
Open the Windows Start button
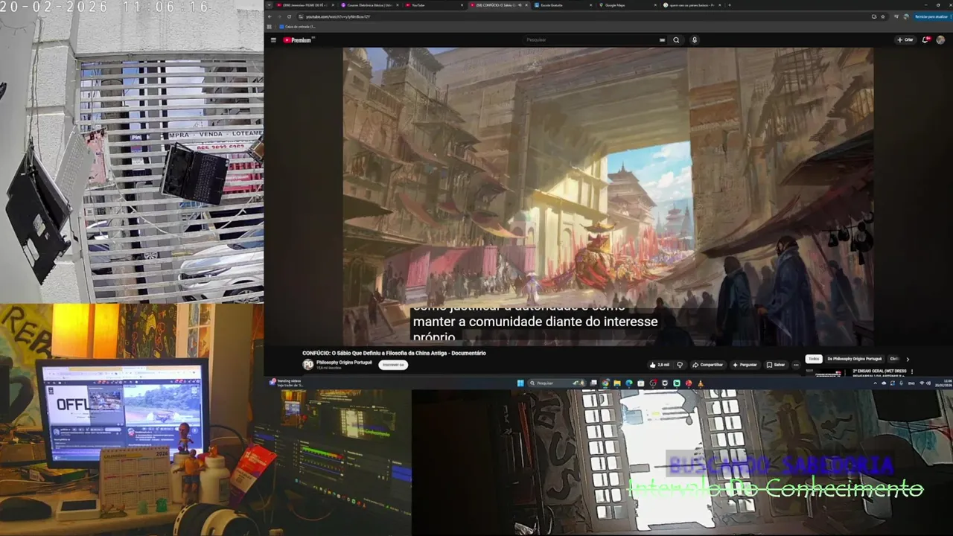coord(520,383)
